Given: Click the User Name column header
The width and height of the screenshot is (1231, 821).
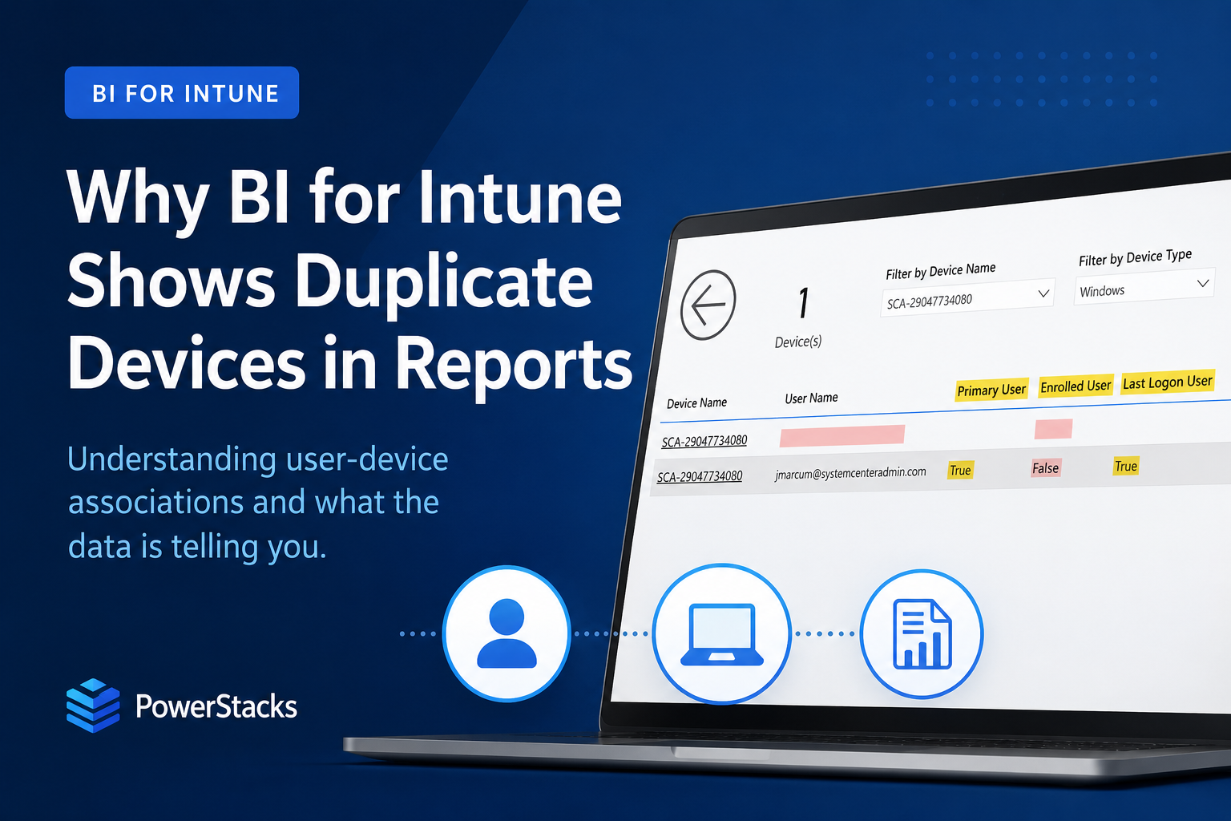Looking at the screenshot, I should pos(811,398).
